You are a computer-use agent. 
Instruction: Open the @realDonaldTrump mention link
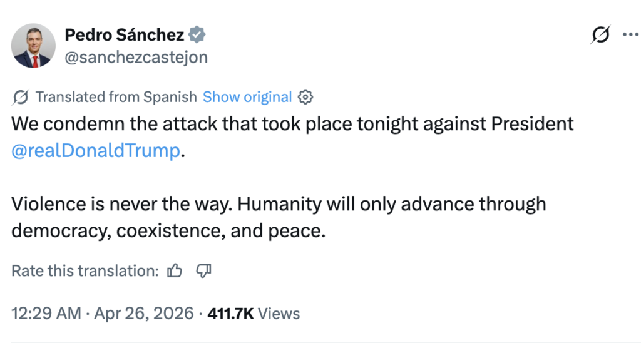point(96,151)
